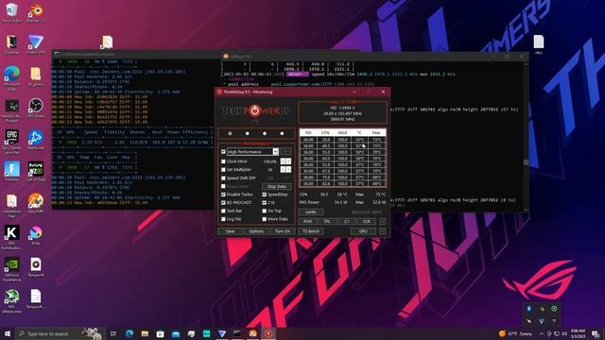Image resolution: width=605 pixels, height=340 pixels.
Task: Click the TechPowerUp power logo in ThrottleStop
Action: pos(254,111)
